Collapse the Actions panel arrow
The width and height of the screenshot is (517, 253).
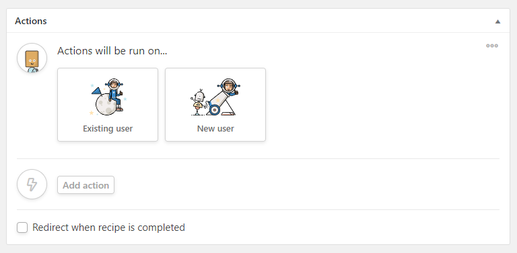497,21
